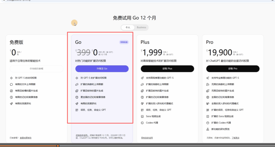The height and width of the screenshot is (147, 275).
Task: Open the 了解更多 link under the Pro plan
Action: coord(236,138)
